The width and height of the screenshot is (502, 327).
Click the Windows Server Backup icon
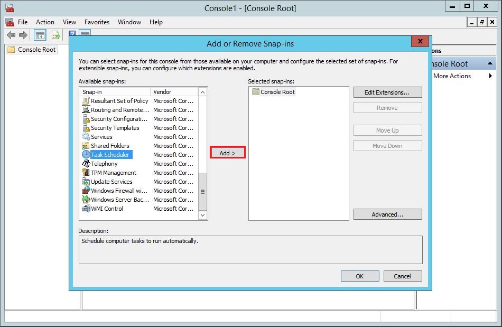pos(86,199)
